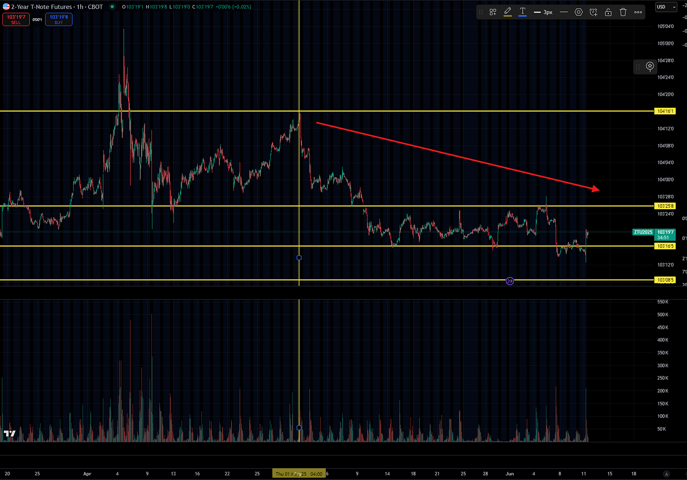Click the TradingView logo in volume pane

pos(9,433)
